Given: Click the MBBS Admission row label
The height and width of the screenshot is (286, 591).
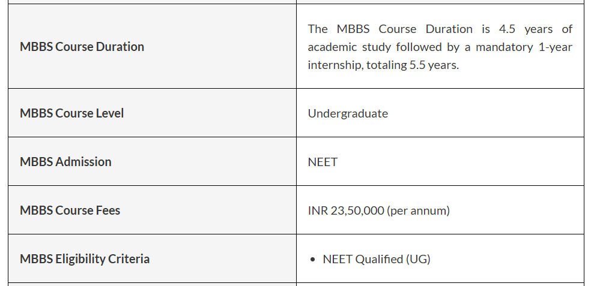Looking at the screenshot, I should 65,162.
